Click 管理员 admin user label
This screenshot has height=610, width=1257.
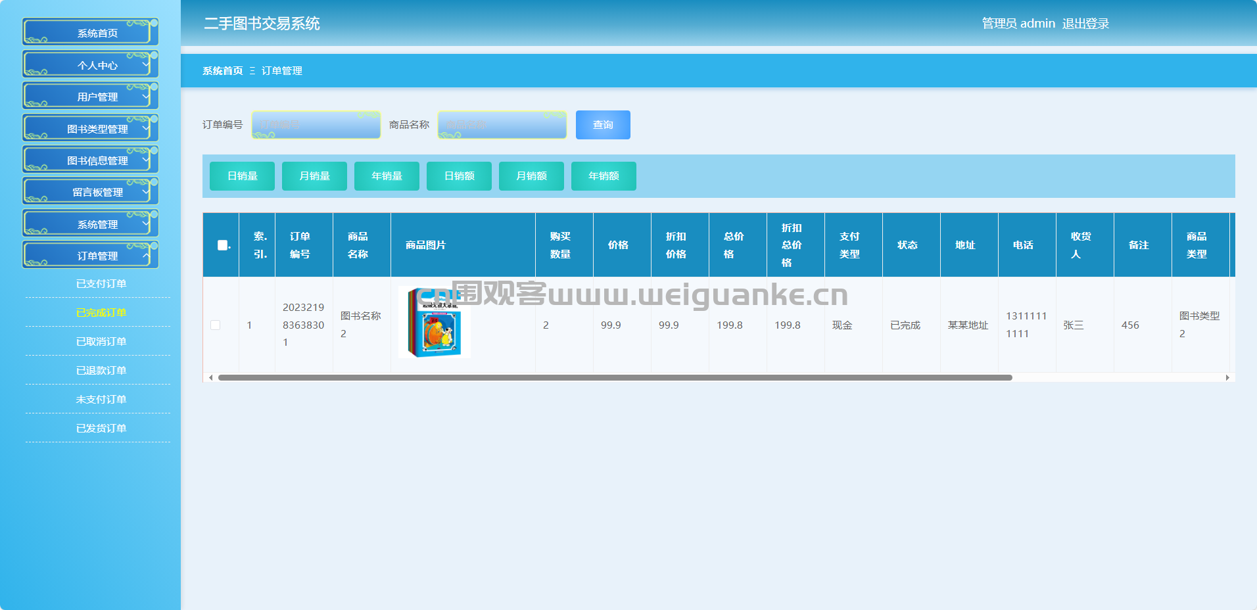coord(1018,24)
